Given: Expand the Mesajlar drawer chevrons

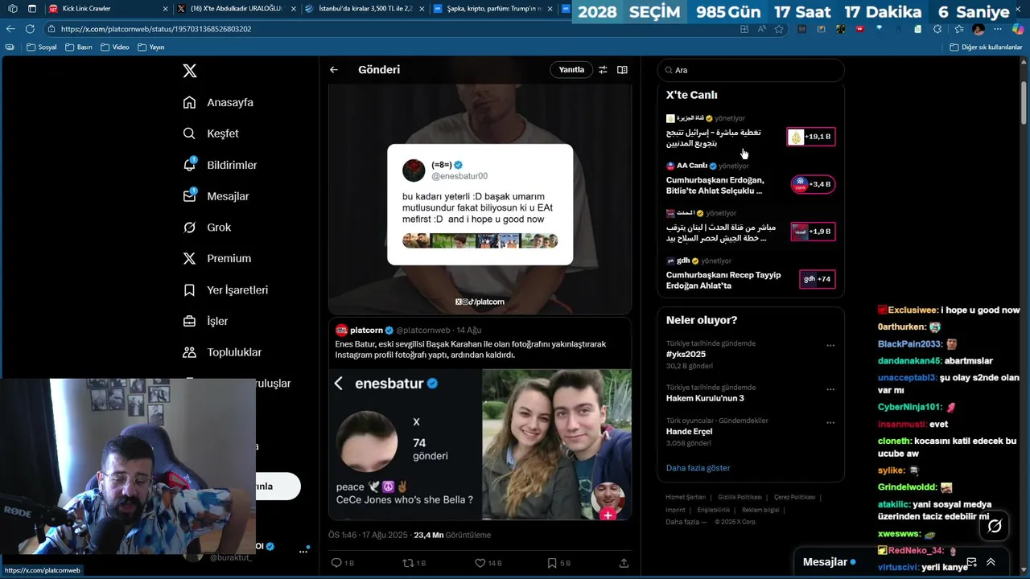Looking at the screenshot, I should 991,562.
